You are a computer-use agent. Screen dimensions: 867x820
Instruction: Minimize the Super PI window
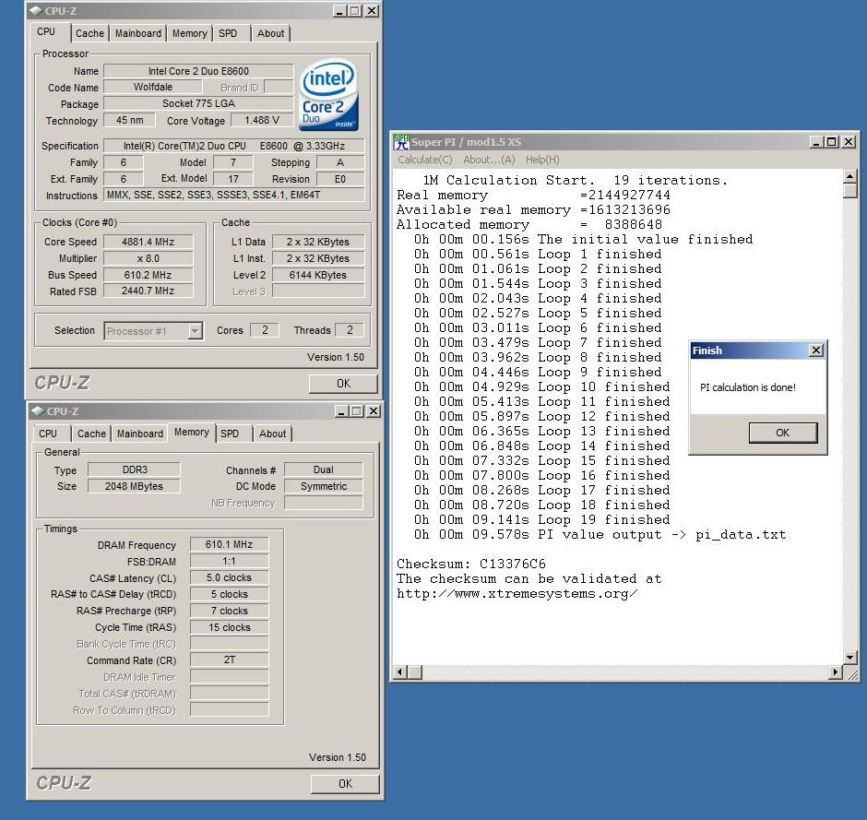tap(816, 141)
